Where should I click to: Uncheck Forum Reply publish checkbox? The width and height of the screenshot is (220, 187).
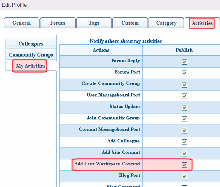(184, 62)
